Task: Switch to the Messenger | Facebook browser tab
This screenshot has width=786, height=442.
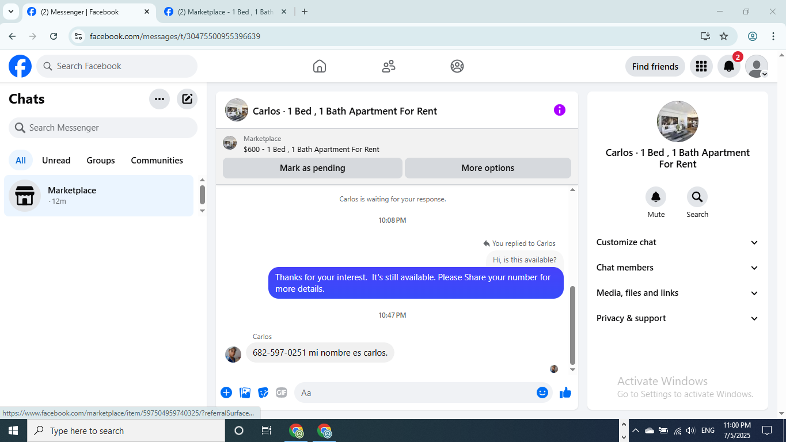Action: (89, 12)
